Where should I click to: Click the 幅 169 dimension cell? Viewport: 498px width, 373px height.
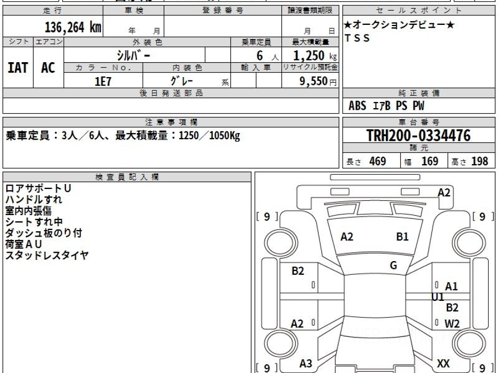(424, 161)
